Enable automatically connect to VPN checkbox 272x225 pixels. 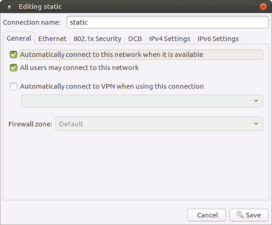pos(13,86)
